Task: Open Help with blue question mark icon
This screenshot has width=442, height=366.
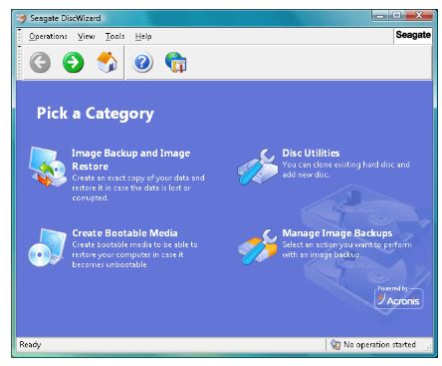Action: click(142, 62)
